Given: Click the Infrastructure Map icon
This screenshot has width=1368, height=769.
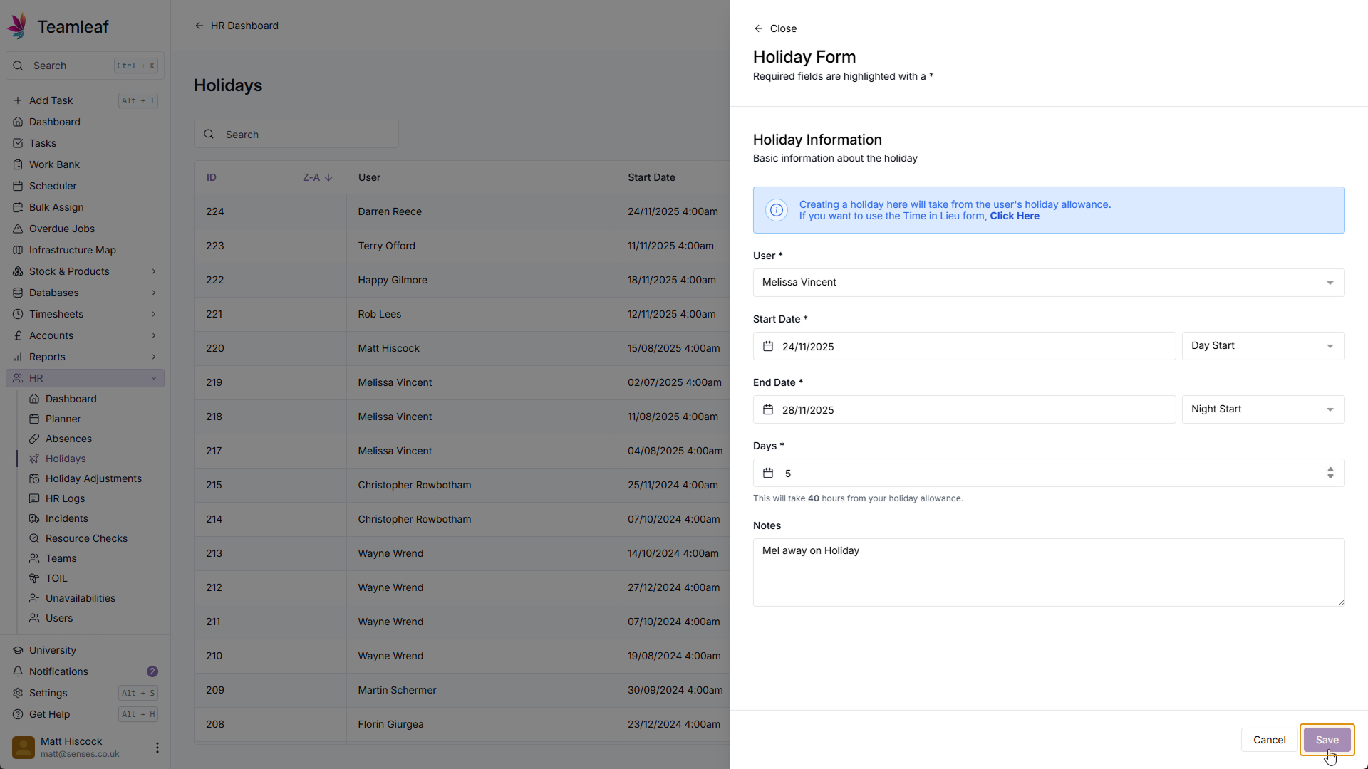Looking at the screenshot, I should pos(18,250).
